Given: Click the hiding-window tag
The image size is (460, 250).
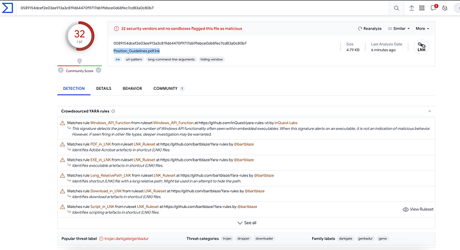Looking at the screenshot, I should pos(212,60).
